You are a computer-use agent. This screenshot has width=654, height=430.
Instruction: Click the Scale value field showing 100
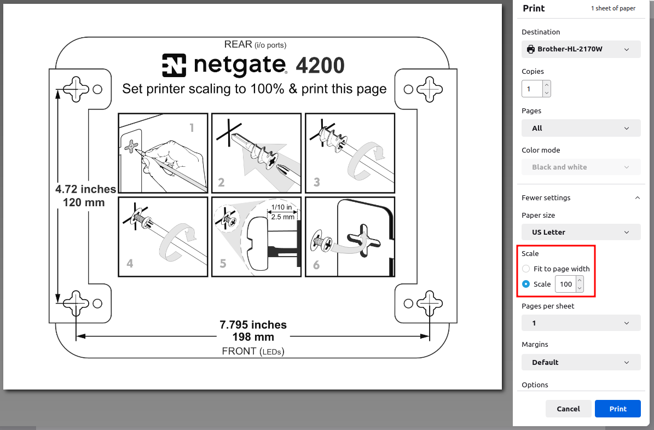(565, 284)
